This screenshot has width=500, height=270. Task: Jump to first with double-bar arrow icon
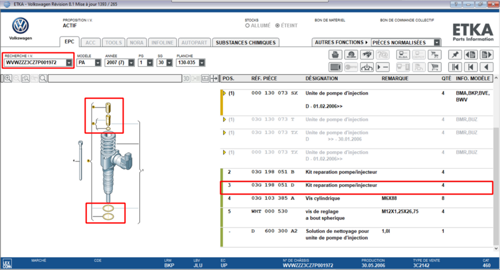tap(455, 67)
